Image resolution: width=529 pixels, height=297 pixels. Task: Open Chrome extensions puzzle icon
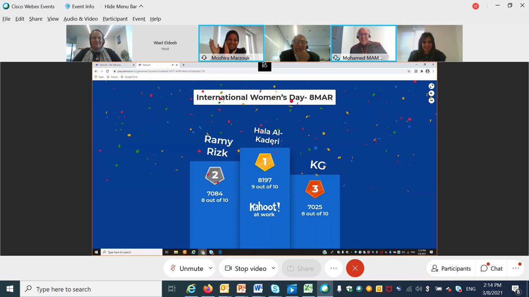(421, 71)
